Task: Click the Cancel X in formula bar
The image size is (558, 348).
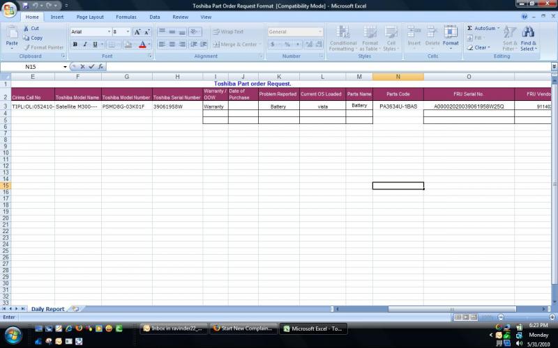Action: tap(82, 66)
